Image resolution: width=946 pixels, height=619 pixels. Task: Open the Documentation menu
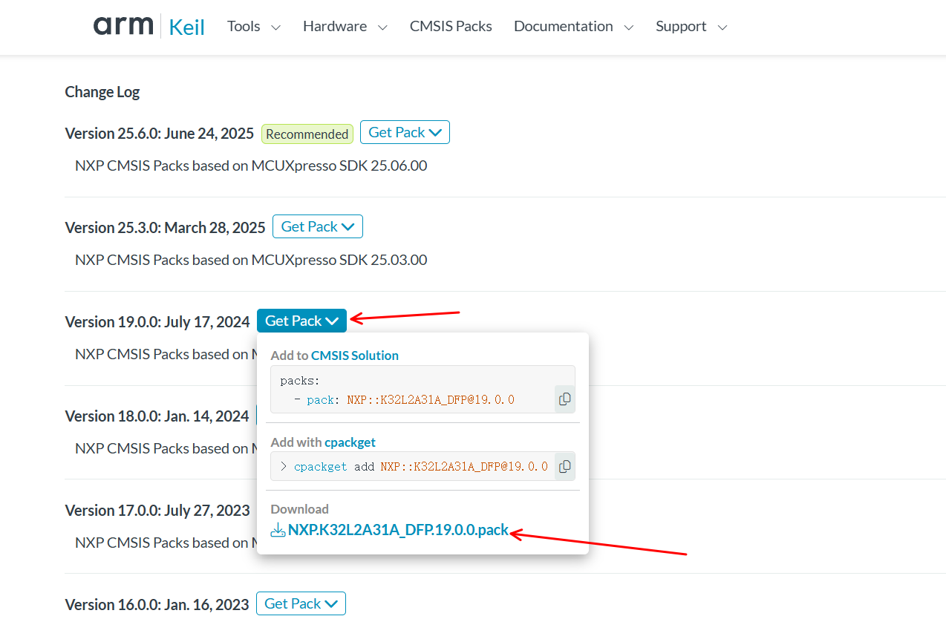click(573, 27)
